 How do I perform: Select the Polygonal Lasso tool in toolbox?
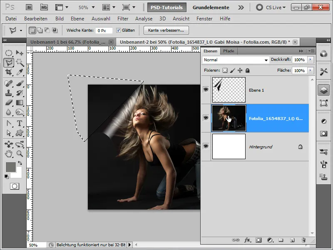9,62
